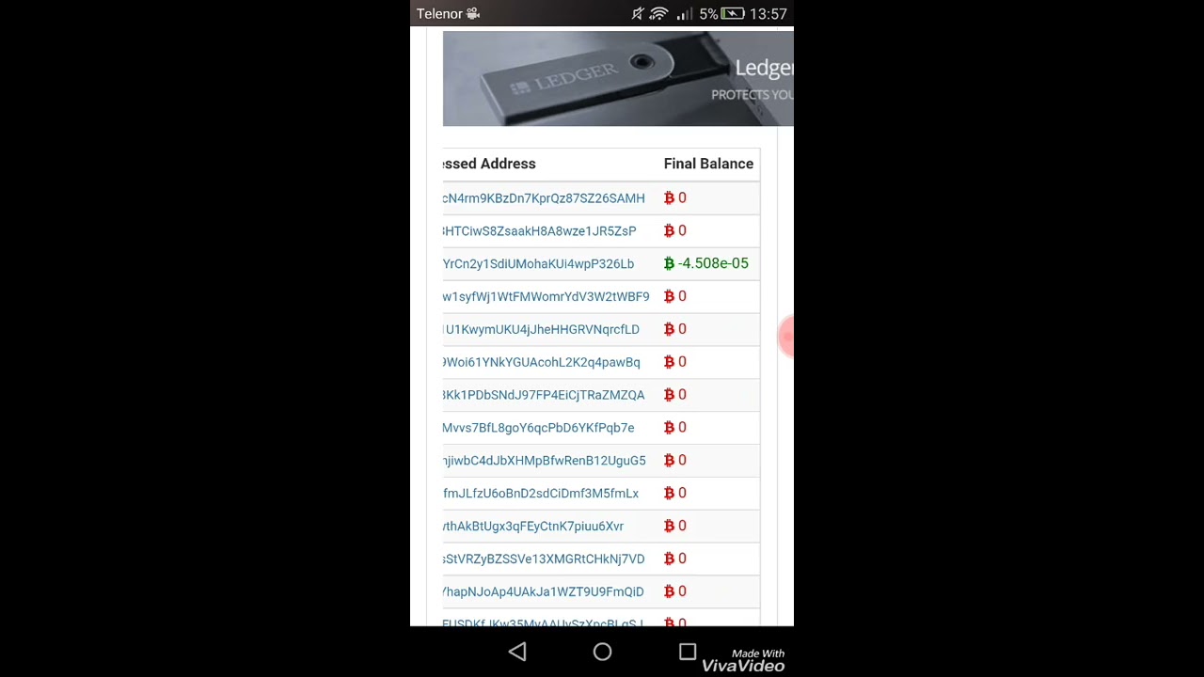Open the Ledger wallet advertisement banner
The height and width of the screenshot is (677, 1204).
pyautogui.click(x=618, y=78)
